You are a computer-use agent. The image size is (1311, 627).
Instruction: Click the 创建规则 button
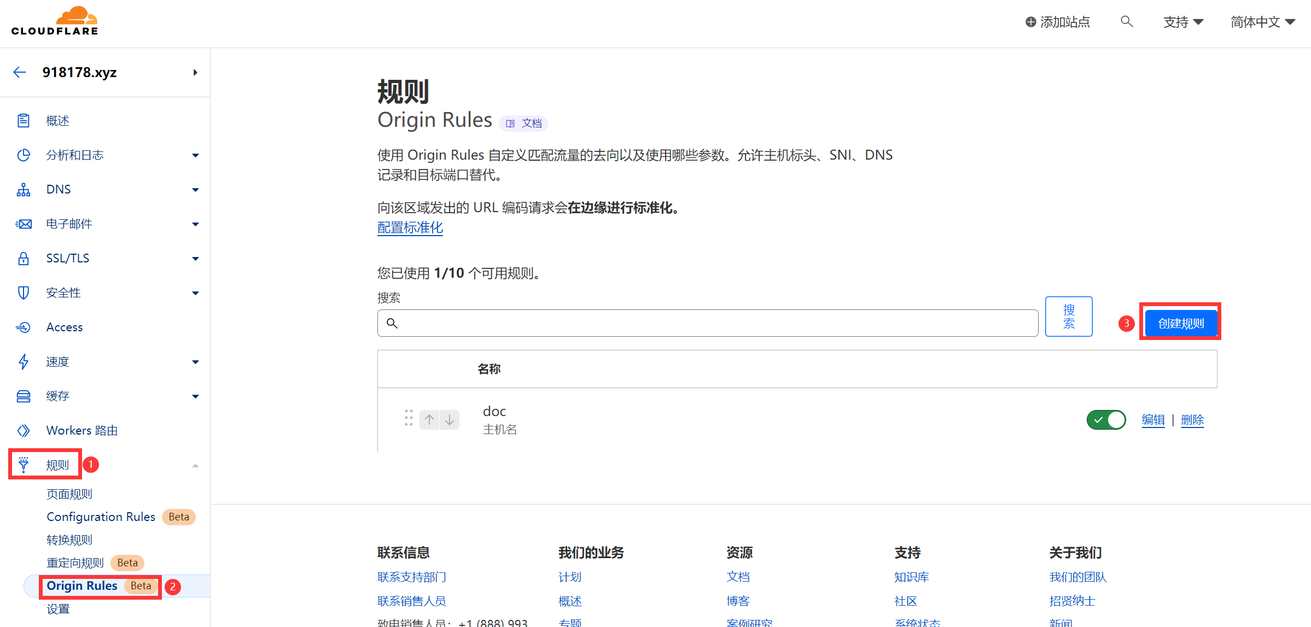1181,323
